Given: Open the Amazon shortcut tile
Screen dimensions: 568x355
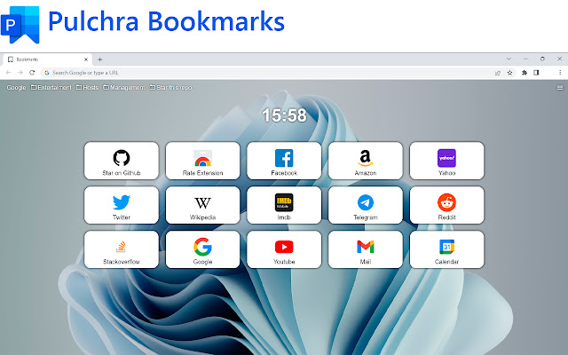Looking at the screenshot, I should (365, 161).
